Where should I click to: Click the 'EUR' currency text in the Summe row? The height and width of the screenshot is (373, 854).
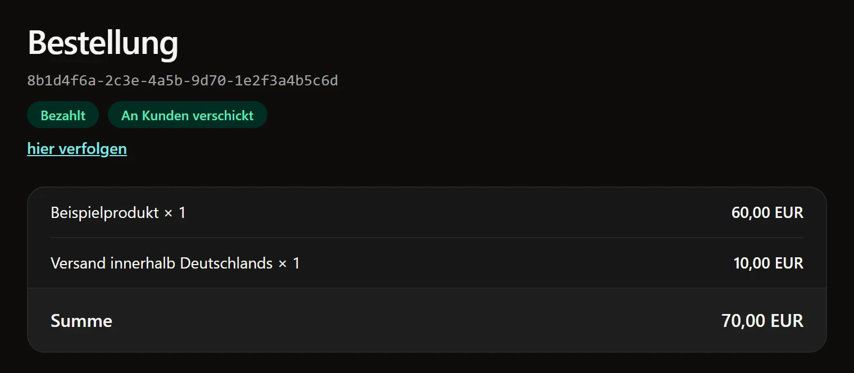[787, 321]
